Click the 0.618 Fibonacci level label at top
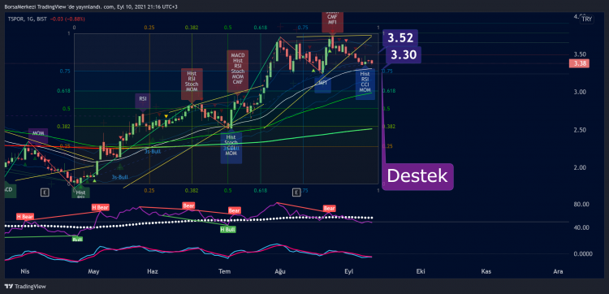The width and height of the screenshot is (609, 294). click(x=260, y=28)
